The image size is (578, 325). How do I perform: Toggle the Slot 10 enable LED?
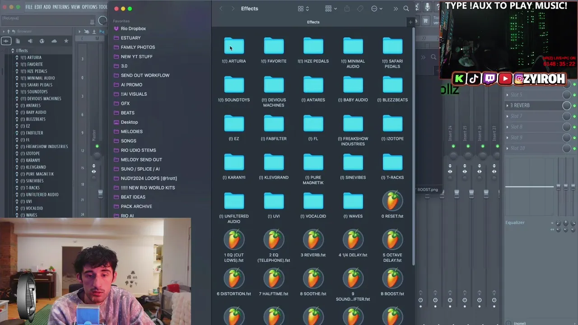(x=574, y=149)
